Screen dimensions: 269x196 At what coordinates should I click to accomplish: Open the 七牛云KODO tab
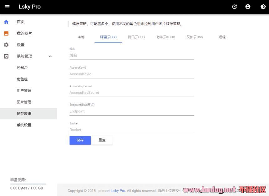point(165,37)
